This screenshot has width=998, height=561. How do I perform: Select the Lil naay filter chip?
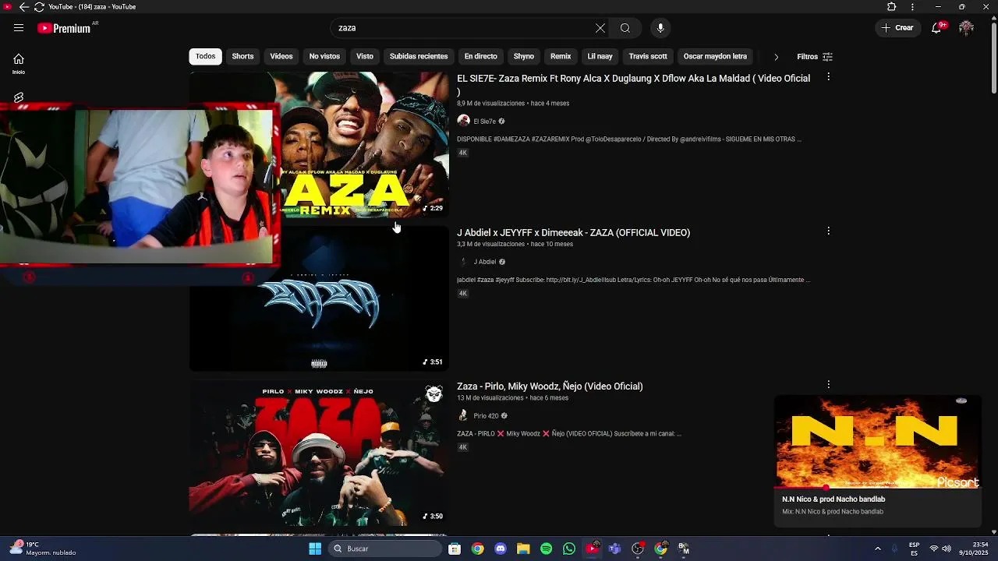tap(600, 56)
